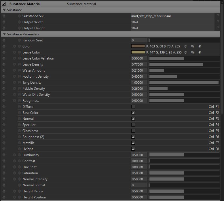Screen dimensions: 224x201
Task: Click the W button on Leave Color row
Action: coord(193,52)
